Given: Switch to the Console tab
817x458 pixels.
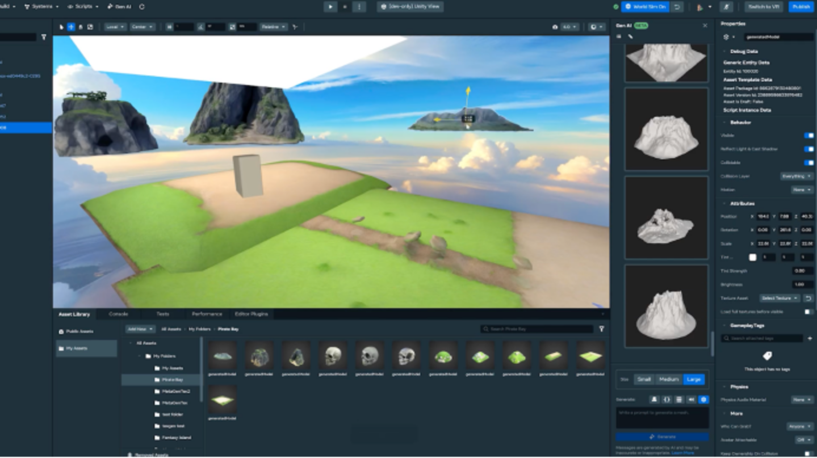Looking at the screenshot, I should (x=118, y=314).
